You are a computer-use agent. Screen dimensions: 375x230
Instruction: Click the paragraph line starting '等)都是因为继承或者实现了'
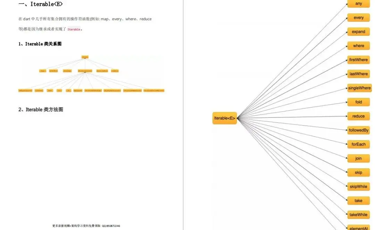pyautogui.click(x=50, y=29)
